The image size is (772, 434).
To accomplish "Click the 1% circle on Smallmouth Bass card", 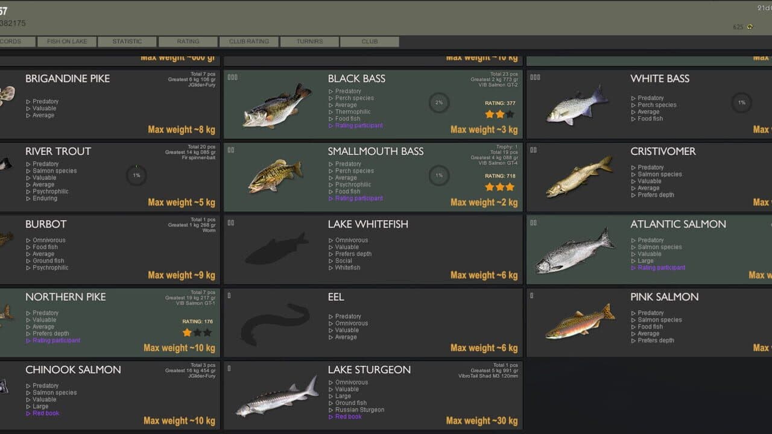I will 439,175.
